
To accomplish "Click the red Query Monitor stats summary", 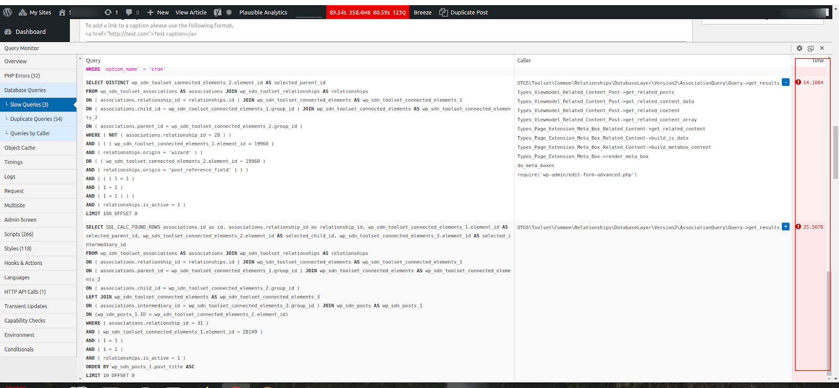I will [368, 12].
